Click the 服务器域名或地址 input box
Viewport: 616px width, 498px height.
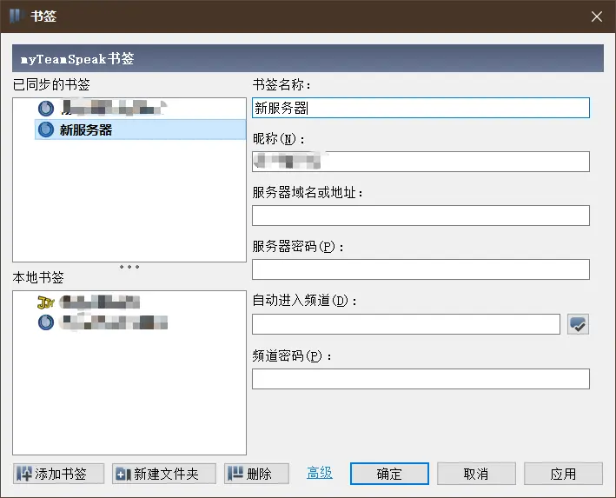coord(421,216)
